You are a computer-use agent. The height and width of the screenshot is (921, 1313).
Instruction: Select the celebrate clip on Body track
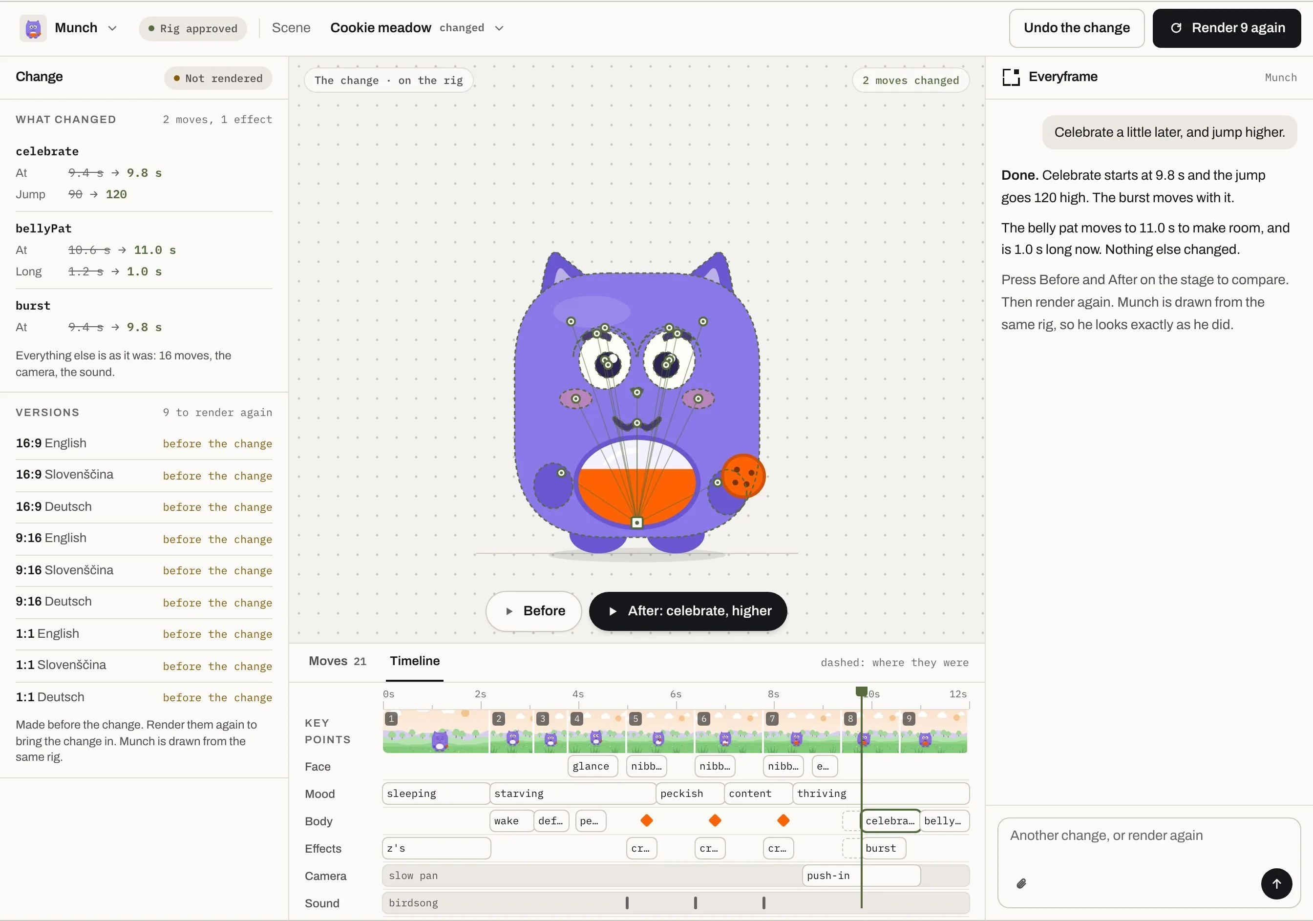click(890, 821)
